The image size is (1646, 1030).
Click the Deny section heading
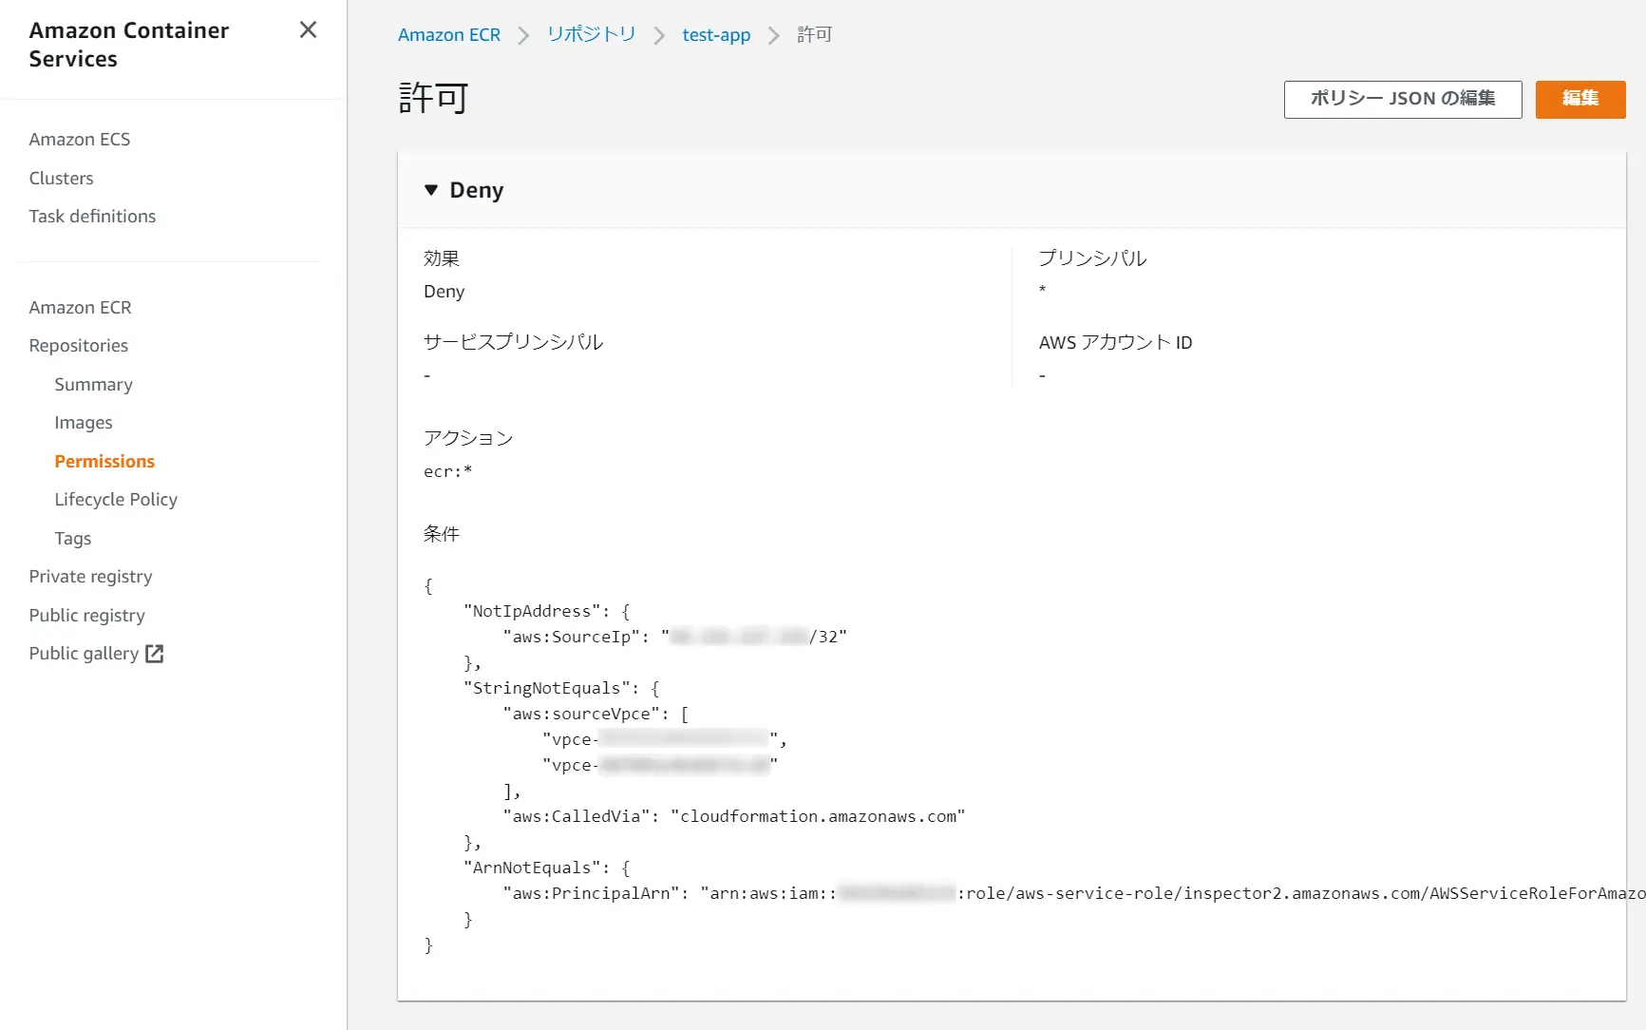point(477,190)
